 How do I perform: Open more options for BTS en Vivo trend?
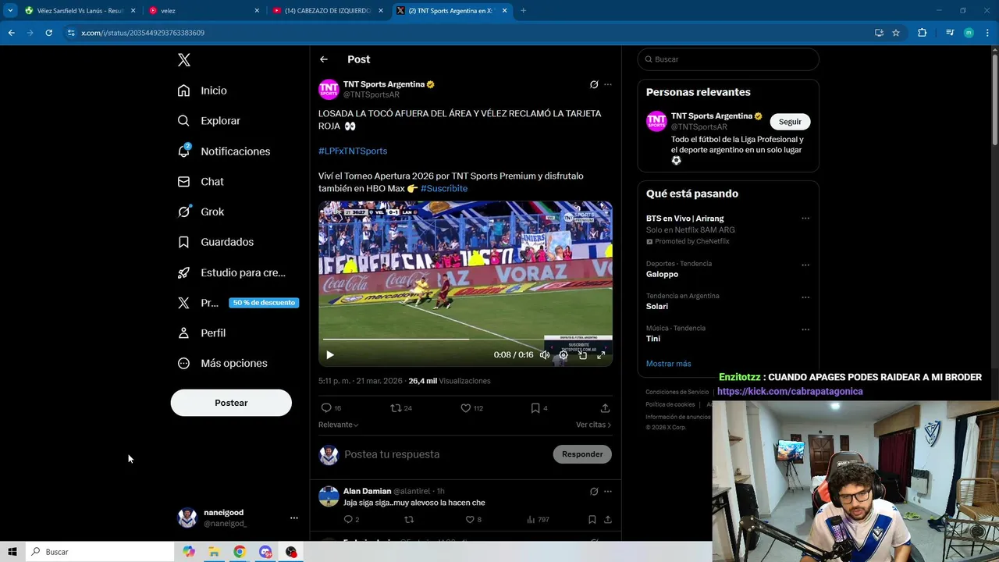(805, 219)
